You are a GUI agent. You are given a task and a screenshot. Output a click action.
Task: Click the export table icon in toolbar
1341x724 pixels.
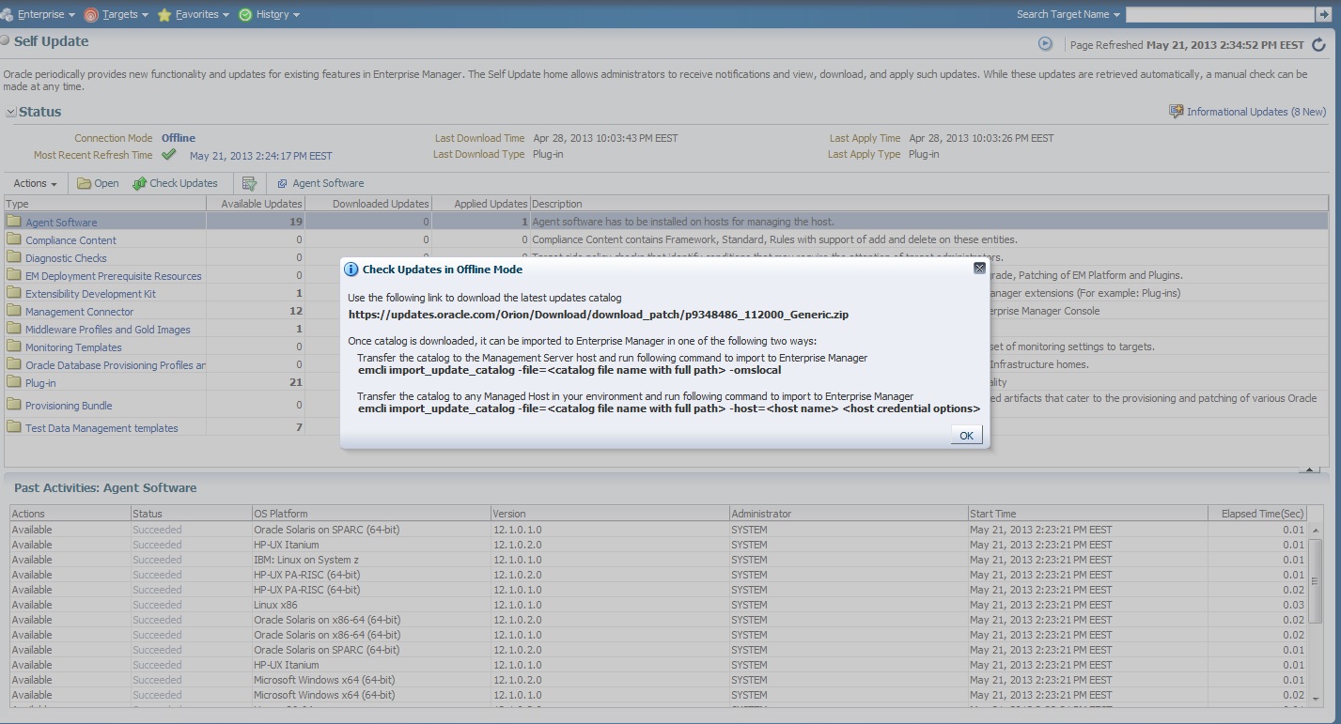[249, 183]
